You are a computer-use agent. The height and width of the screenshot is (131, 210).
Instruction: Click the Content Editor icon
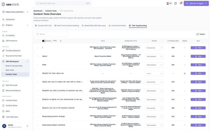(x=3, y=100)
